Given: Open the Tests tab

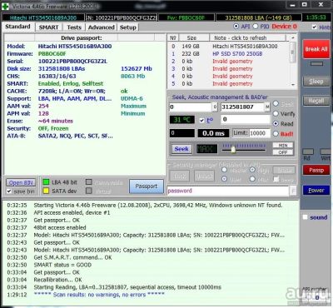Looking at the screenshot, I should (74, 27).
